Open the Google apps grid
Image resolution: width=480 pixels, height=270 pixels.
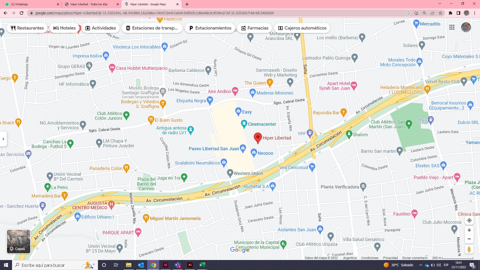pyautogui.click(x=452, y=27)
